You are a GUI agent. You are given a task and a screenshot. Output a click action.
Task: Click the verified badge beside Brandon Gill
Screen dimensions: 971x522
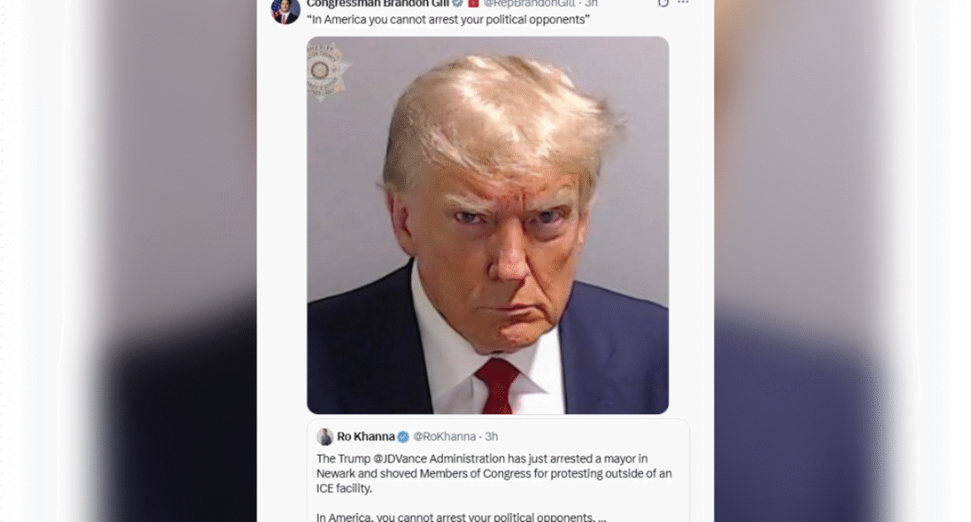point(457,3)
